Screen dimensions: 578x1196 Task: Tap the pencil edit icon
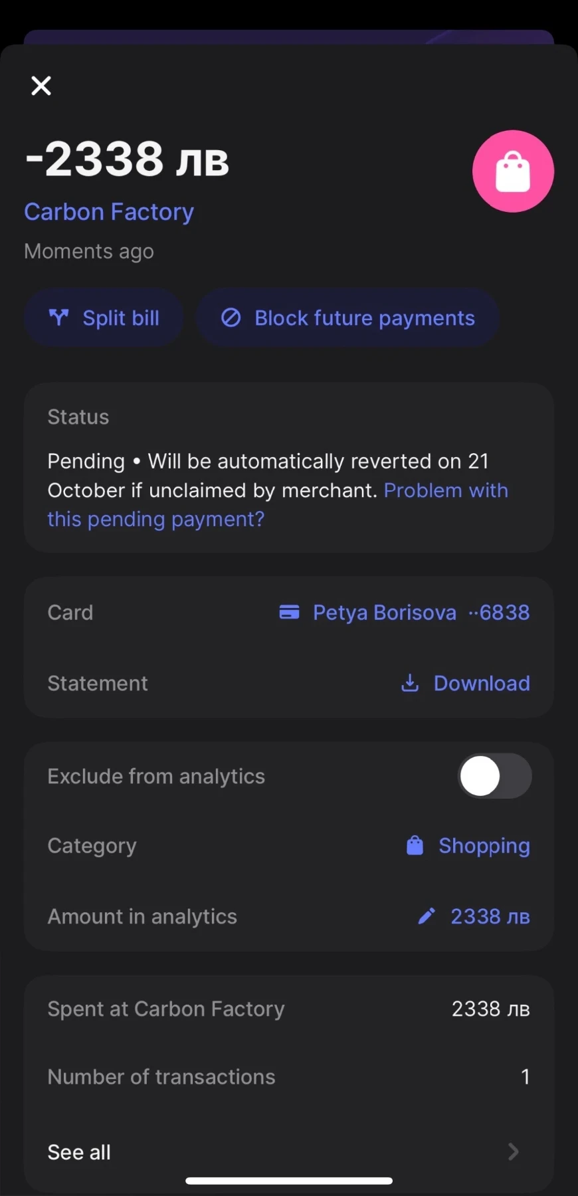click(427, 916)
